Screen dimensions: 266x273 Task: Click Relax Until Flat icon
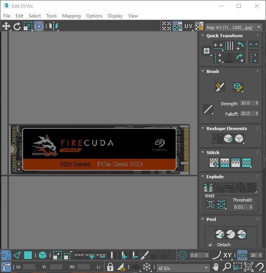(x=228, y=139)
